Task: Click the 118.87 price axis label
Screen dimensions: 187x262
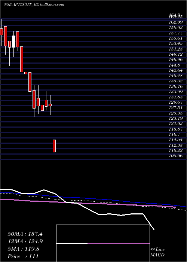Action: (x=176, y=129)
